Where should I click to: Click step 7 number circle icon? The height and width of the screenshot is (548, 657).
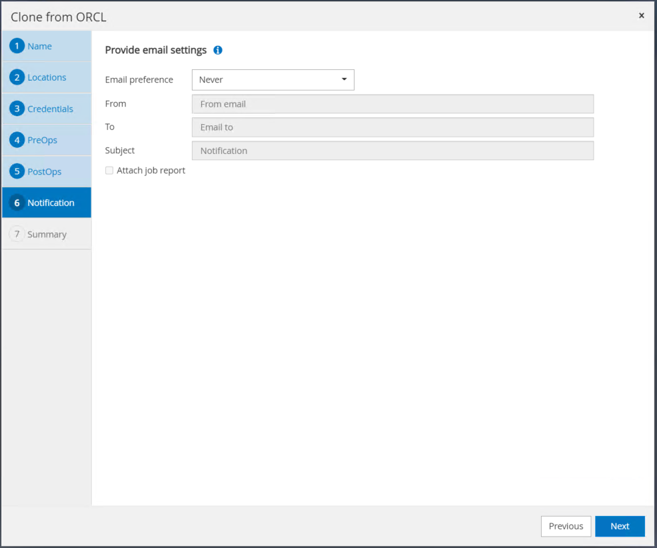coord(17,234)
